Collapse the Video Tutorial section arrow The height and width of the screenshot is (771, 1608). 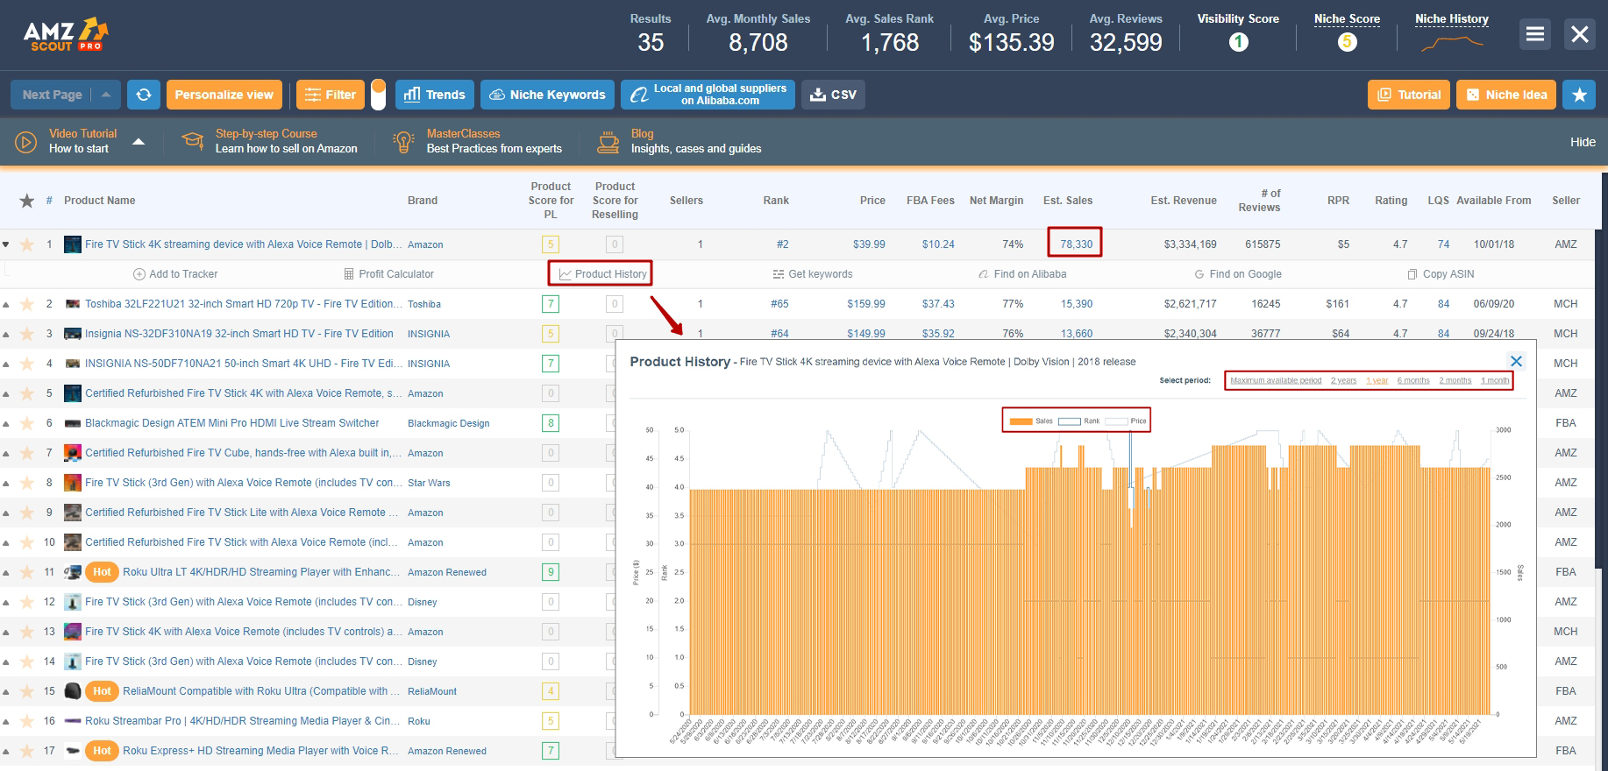(139, 141)
